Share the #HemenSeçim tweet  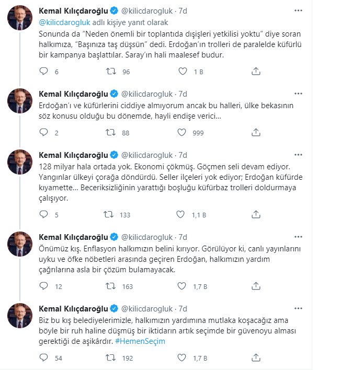point(256,357)
